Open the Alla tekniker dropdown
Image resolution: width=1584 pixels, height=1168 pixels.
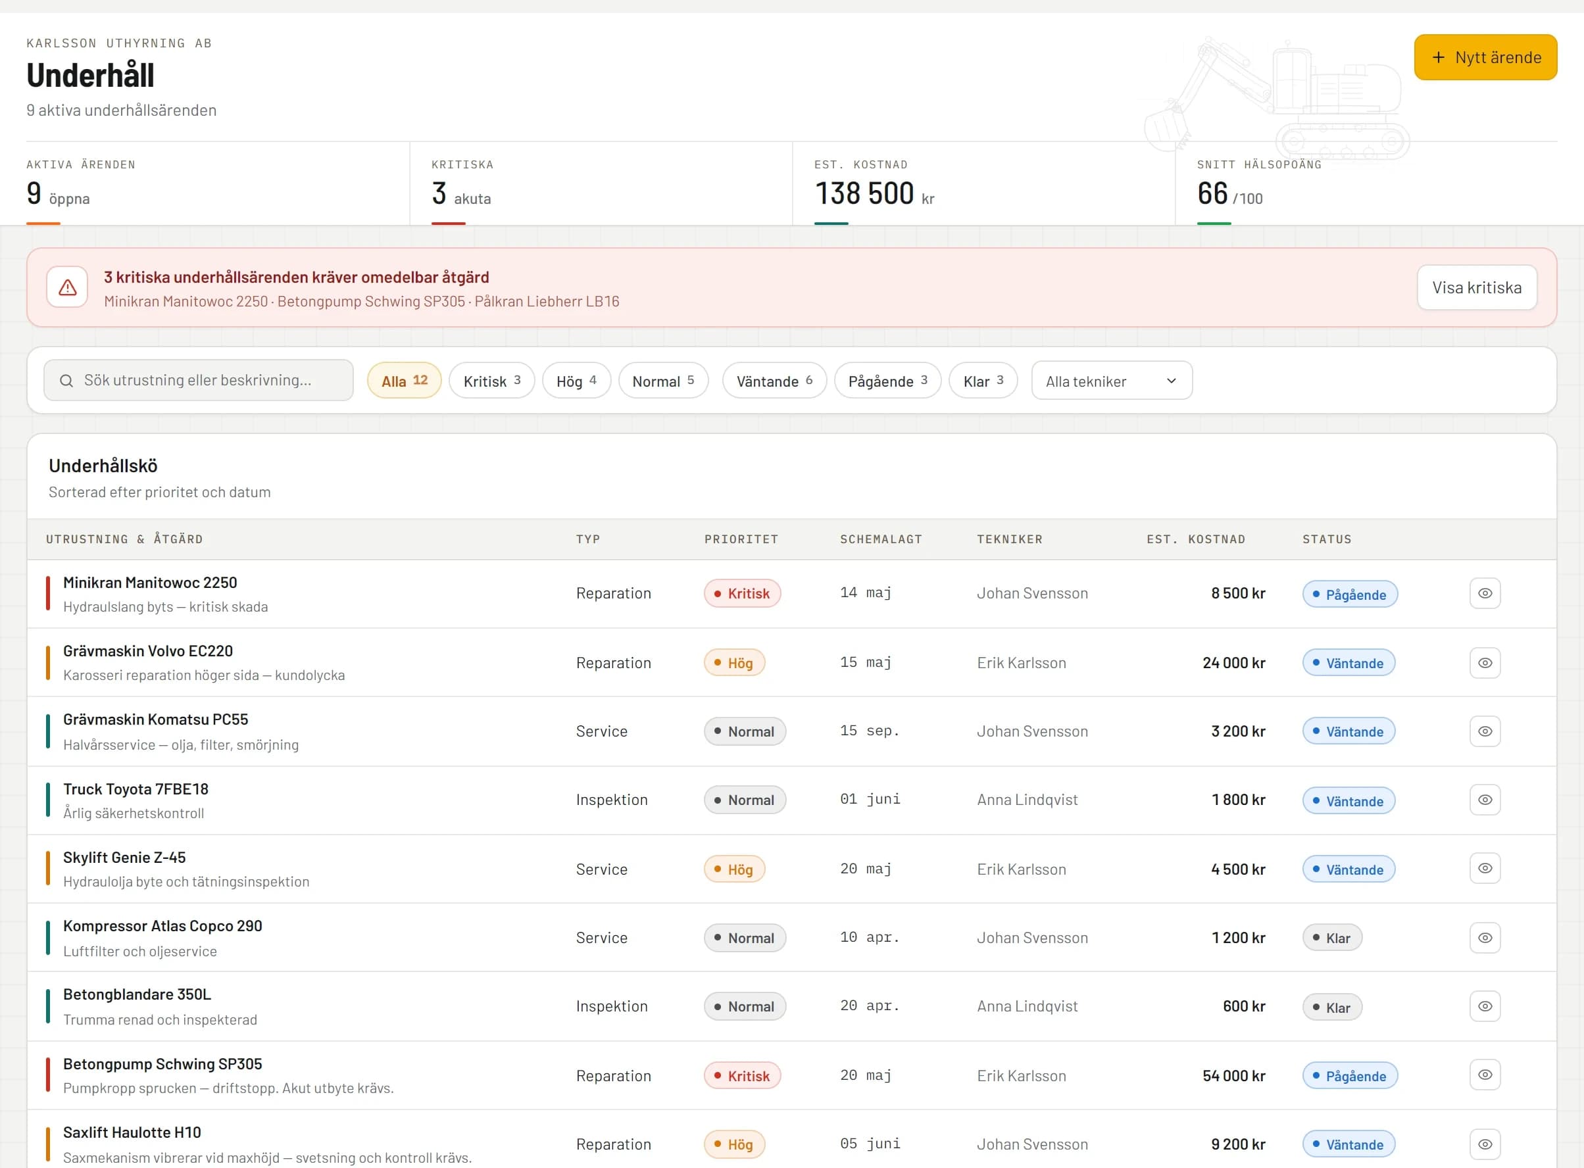pyautogui.click(x=1111, y=381)
